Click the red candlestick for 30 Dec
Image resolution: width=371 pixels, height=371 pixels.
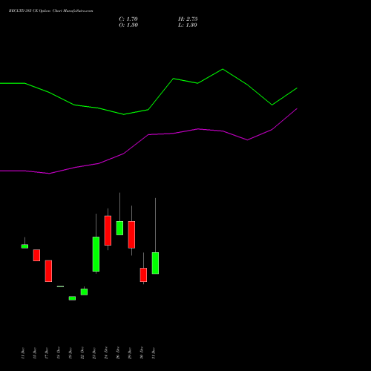click(x=143, y=275)
